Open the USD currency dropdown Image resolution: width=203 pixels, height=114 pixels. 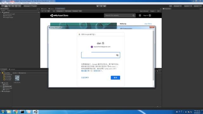click(x=159, y=11)
